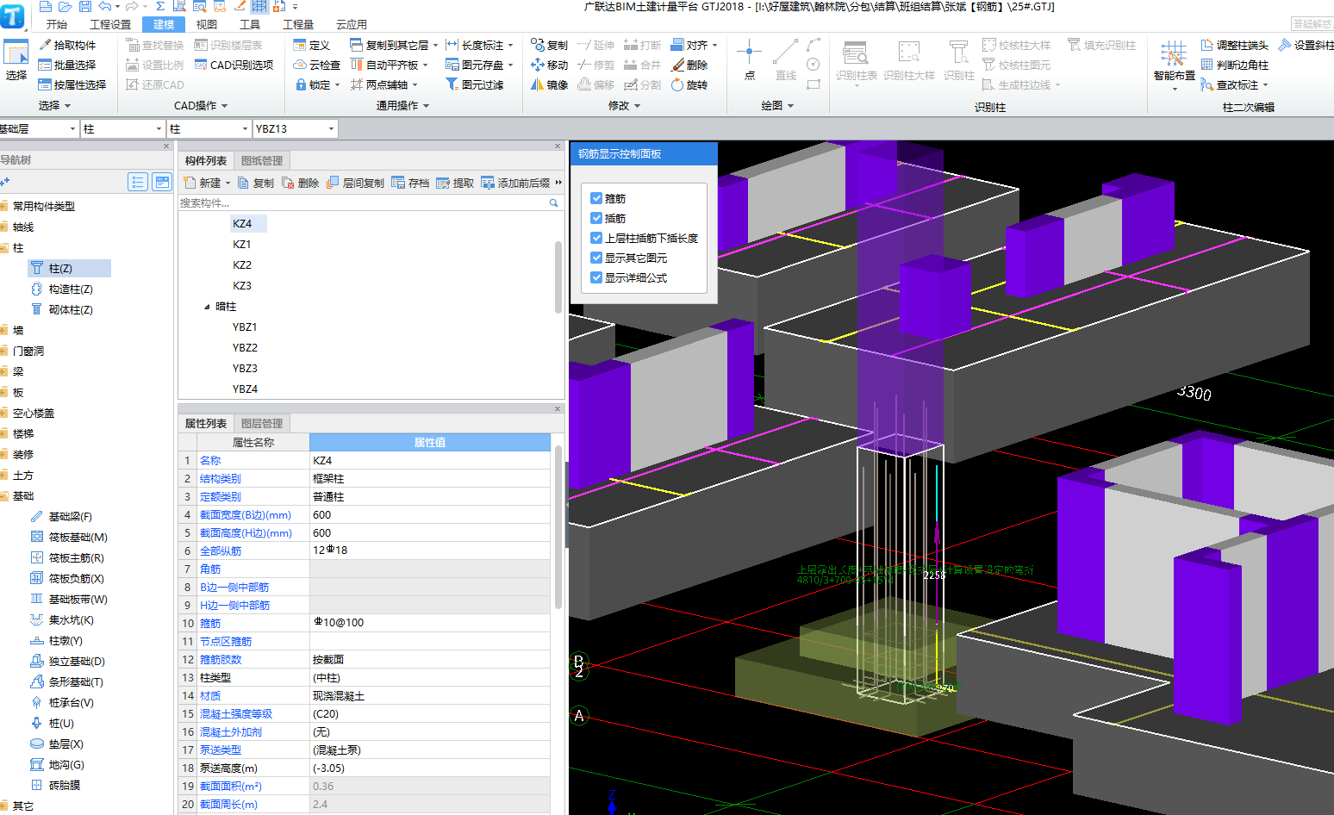Select 独立基础(D) in navigation tree

pos(77,661)
